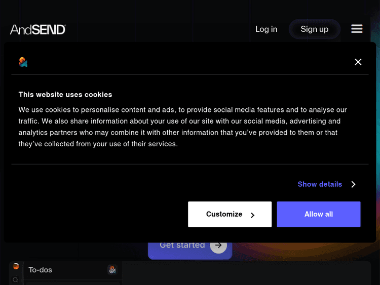Image resolution: width=380 pixels, height=285 pixels.
Task: Click the AndSEND logo
Action: coord(38,29)
